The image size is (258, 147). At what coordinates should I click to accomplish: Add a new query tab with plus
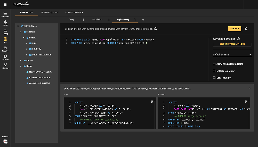pyautogui.click(x=143, y=20)
